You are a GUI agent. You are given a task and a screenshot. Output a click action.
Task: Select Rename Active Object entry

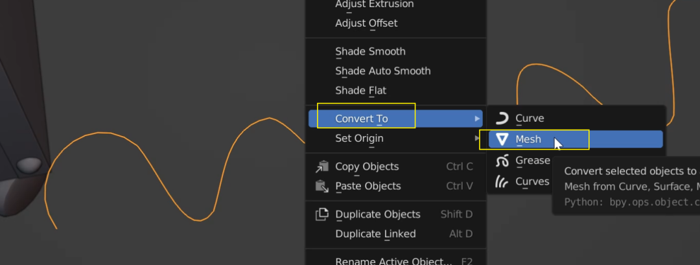pos(395,262)
